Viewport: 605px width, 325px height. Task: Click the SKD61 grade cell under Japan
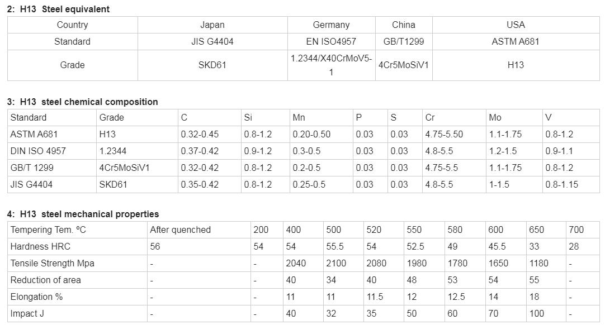point(212,65)
